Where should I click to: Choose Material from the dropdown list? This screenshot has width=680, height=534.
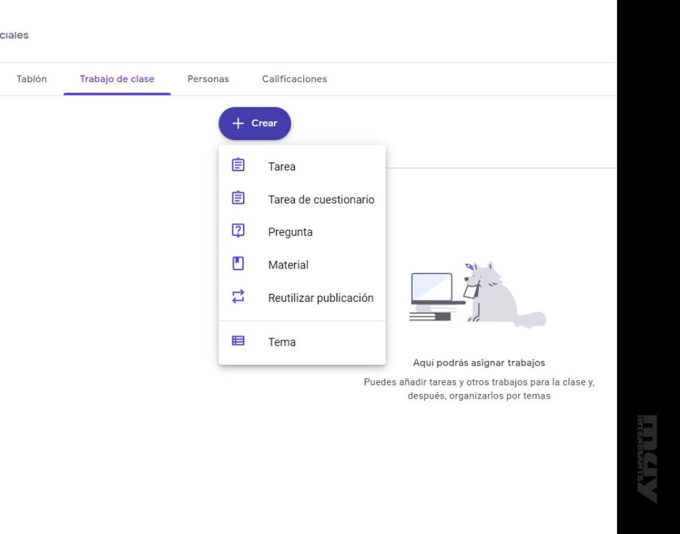[x=288, y=265]
